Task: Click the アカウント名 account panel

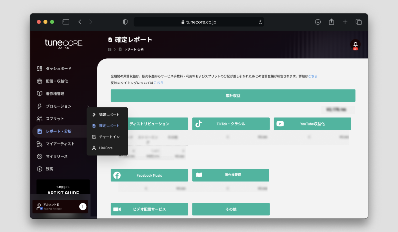Action: point(60,206)
